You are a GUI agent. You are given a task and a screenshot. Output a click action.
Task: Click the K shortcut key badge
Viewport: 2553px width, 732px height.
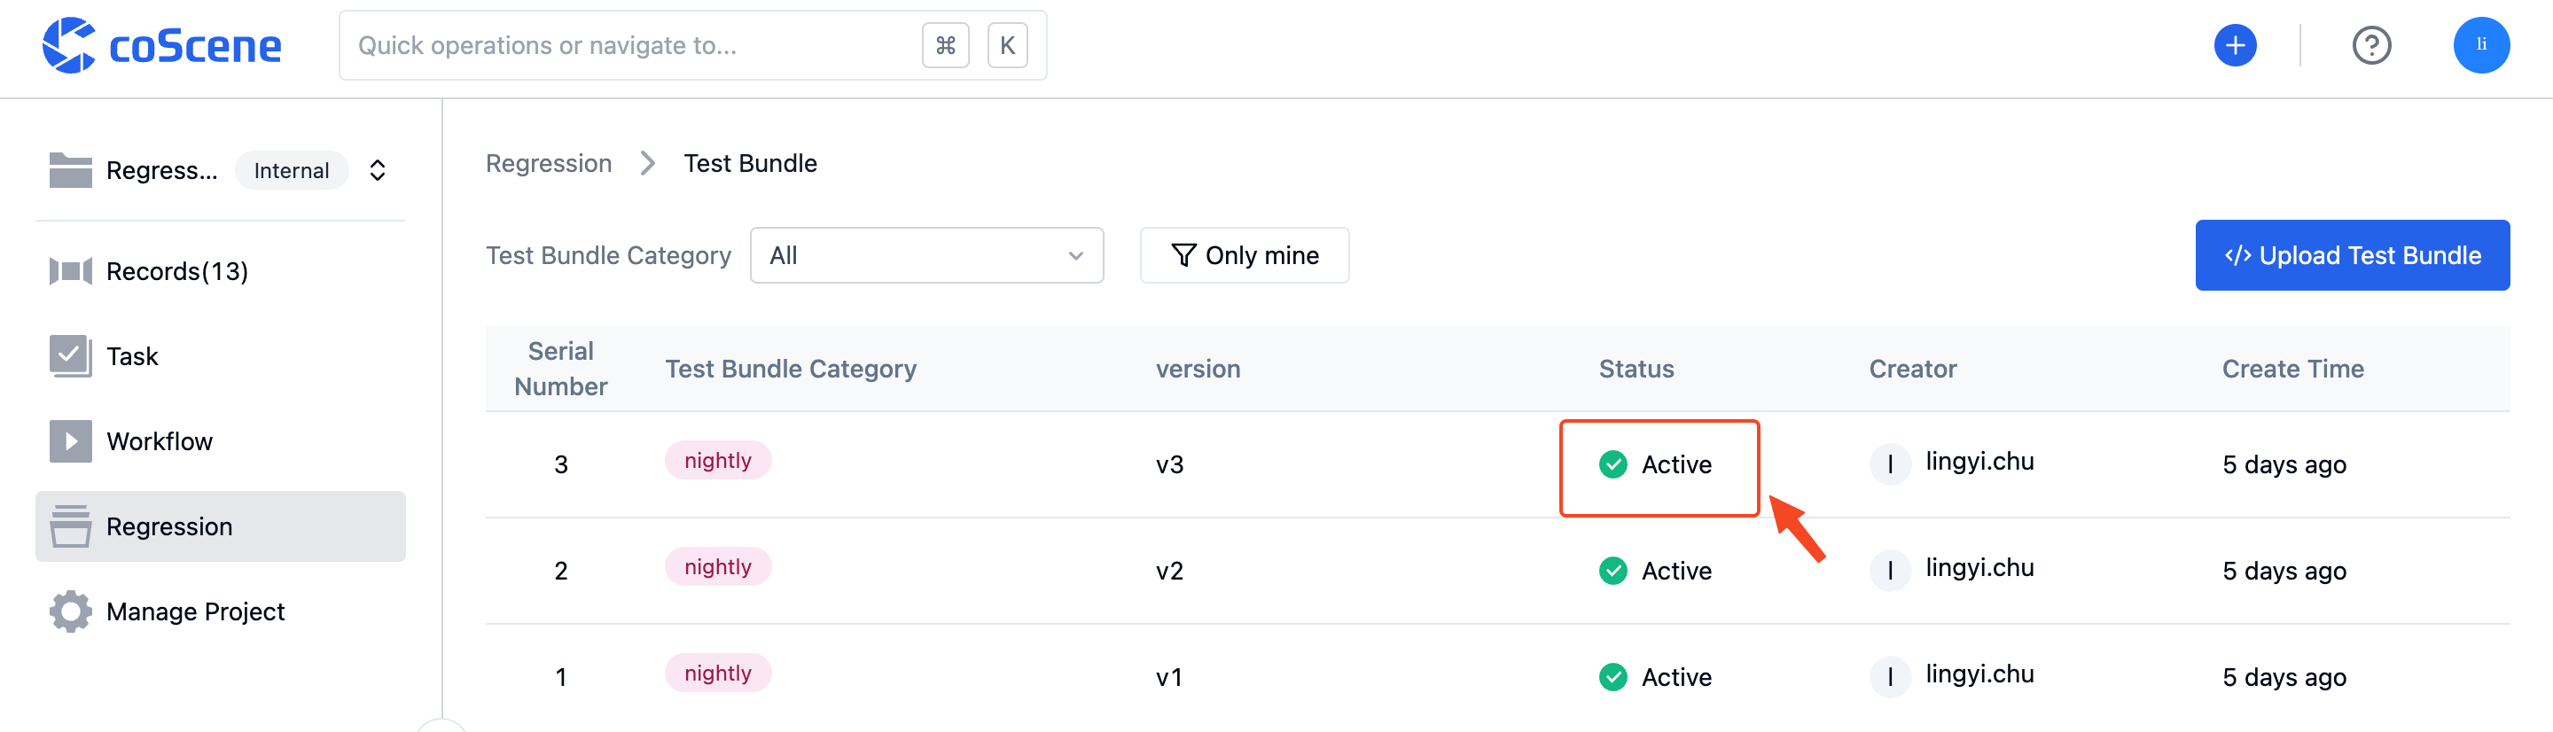(x=1007, y=45)
